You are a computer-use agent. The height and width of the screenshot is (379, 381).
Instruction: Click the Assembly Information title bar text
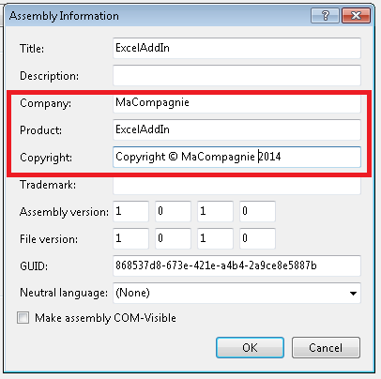(64, 16)
